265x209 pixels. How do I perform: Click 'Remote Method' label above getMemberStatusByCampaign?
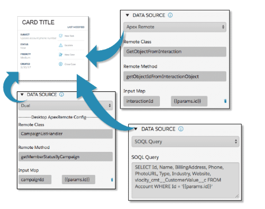(34, 147)
